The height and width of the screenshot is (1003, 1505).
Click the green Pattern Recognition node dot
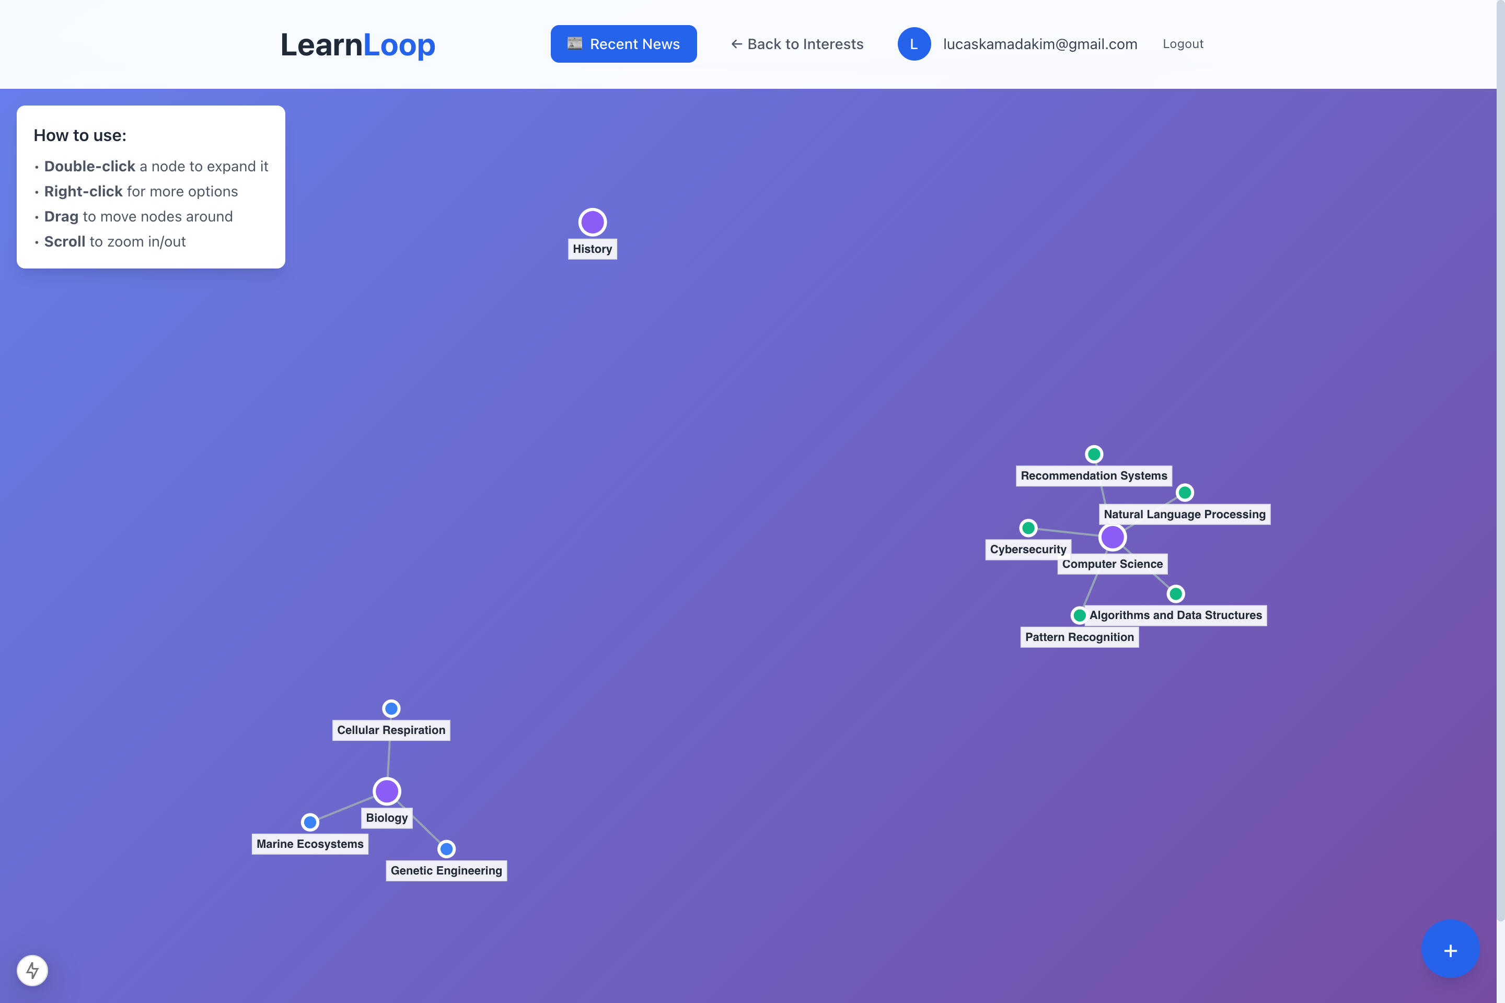tap(1079, 615)
